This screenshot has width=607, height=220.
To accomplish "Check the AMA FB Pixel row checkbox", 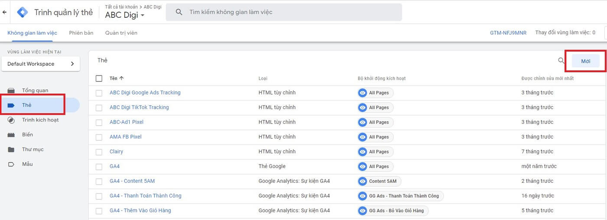I will [99, 137].
